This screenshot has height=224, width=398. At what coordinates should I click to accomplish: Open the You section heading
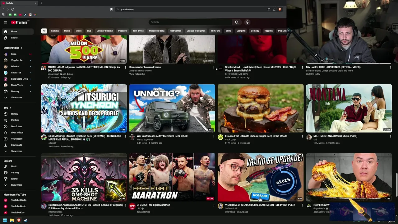click(7, 108)
